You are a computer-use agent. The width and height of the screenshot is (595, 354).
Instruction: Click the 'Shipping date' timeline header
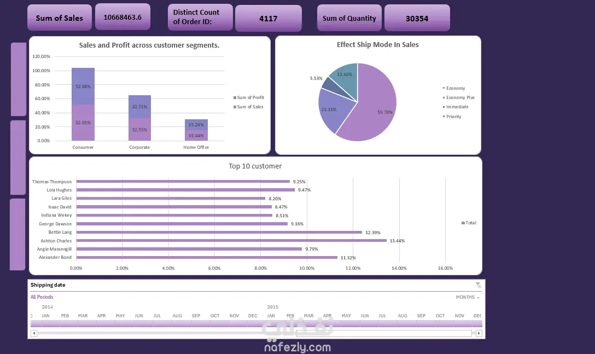48,285
